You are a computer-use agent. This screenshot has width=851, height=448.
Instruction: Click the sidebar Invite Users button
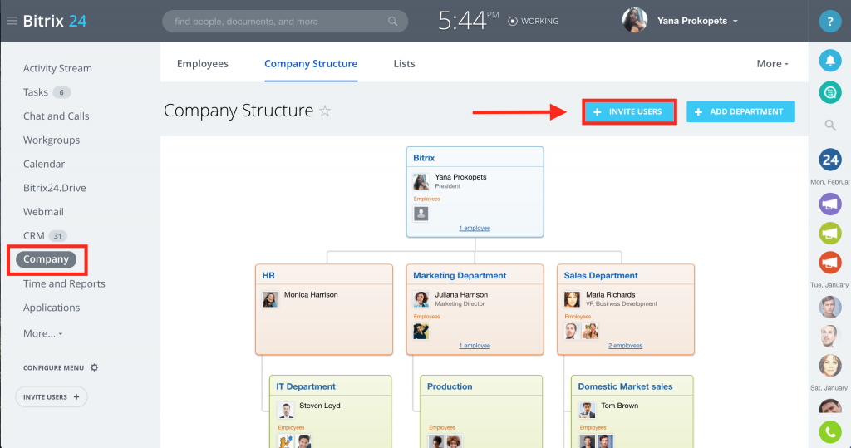click(52, 397)
